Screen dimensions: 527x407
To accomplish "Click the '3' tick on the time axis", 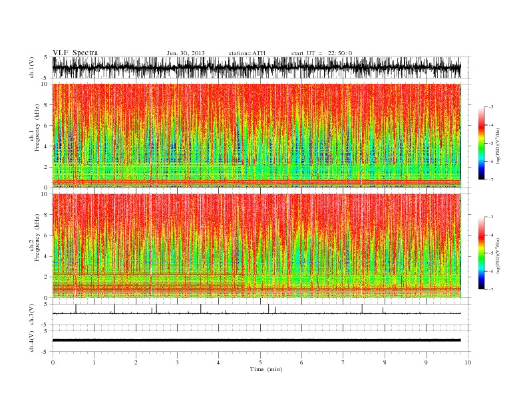I will [x=177, y=362].
